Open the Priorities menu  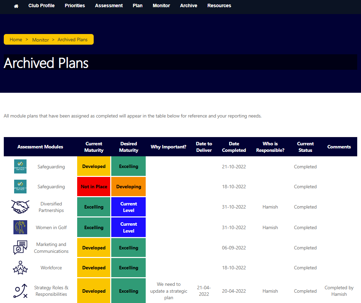(x=75, y=5)
